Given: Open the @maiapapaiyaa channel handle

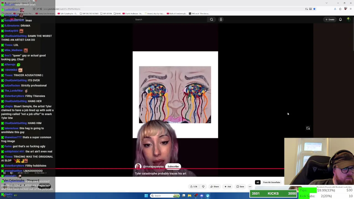Looking at the screenshot, I should tap(153, 167).
